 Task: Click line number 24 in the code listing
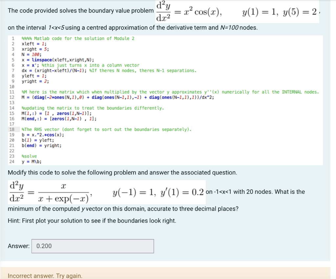[12, 161]
